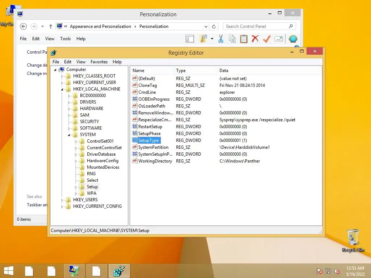Click the search magnifier in Control Panel search
This screenshot has height=278, width=371.
pyautogui.click(x=291, y=26)
